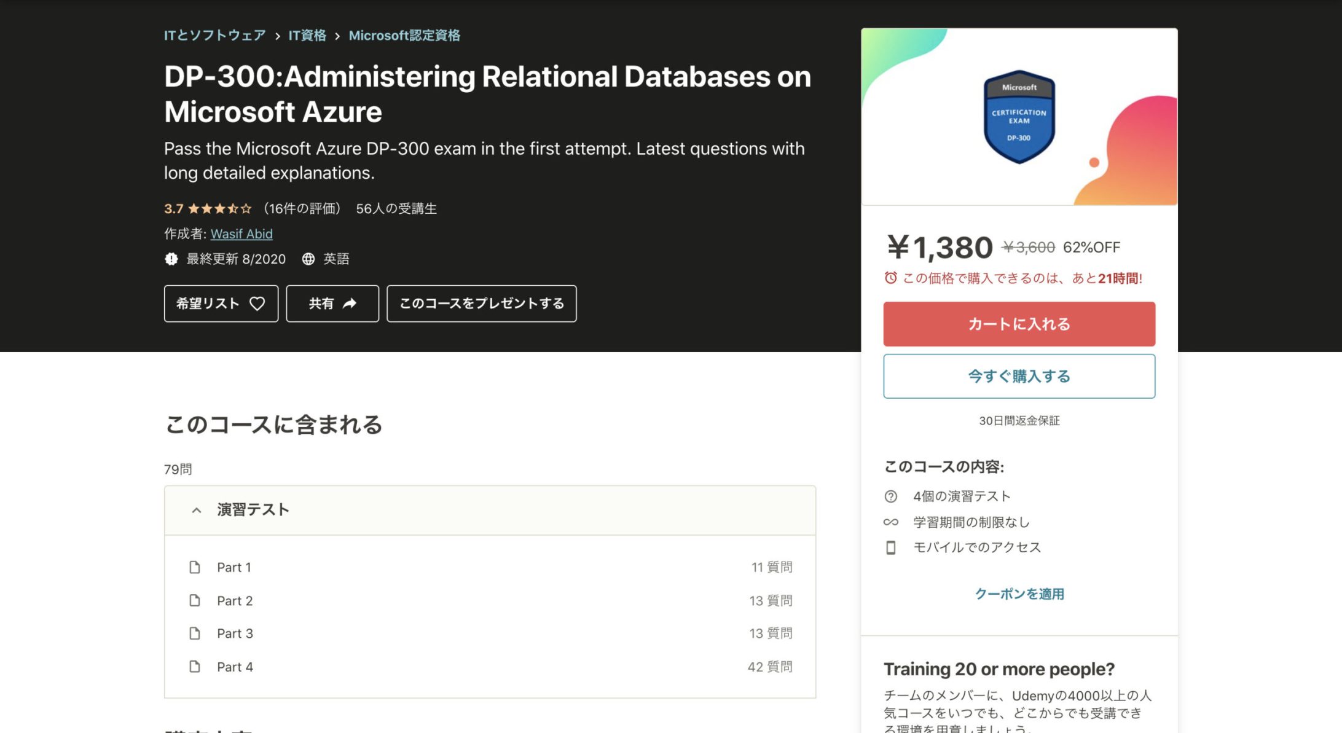Click the document icon for Part 1
1342x733 pixels.
[x=195, y=567]
